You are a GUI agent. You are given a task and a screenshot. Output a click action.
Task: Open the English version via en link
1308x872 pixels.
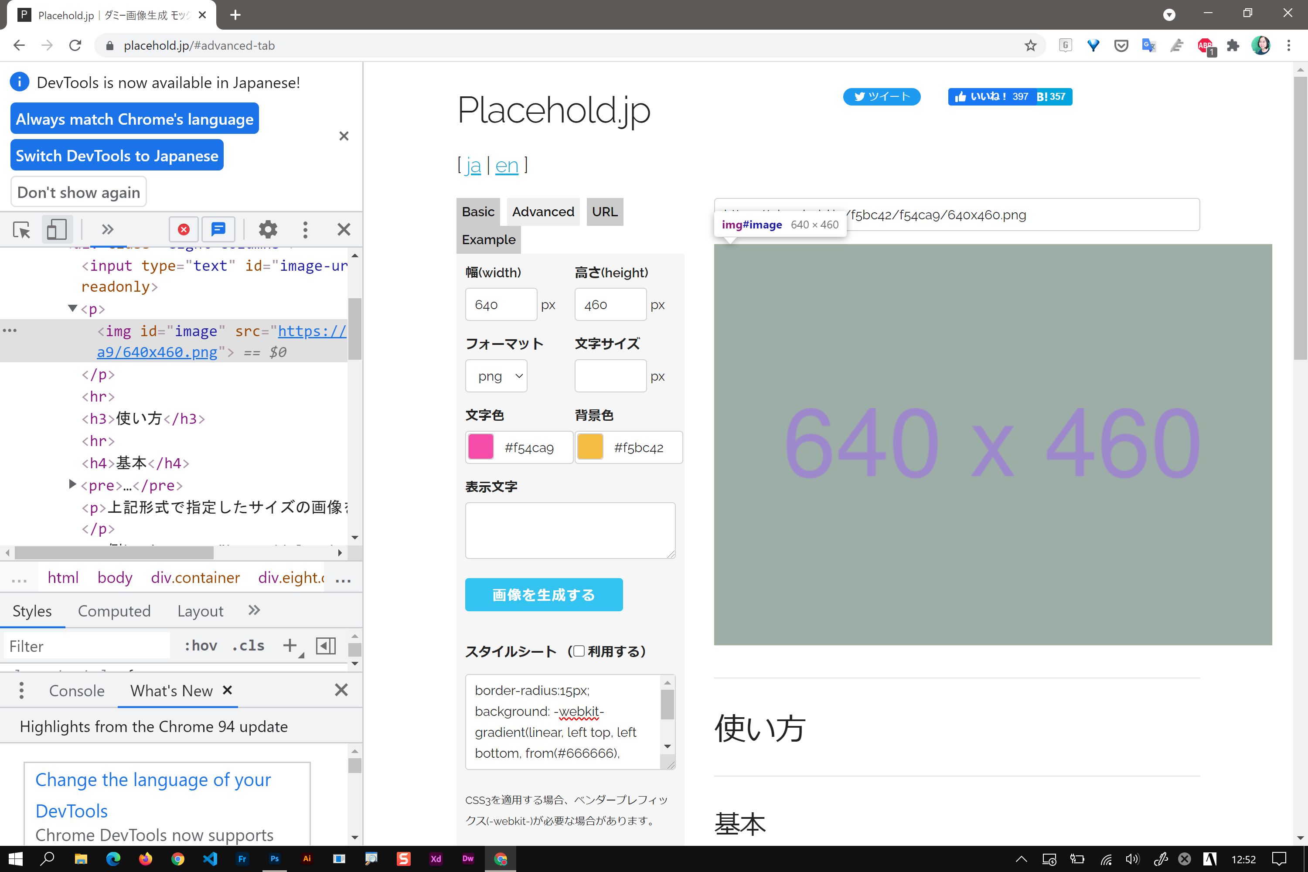tap(506, 165)
